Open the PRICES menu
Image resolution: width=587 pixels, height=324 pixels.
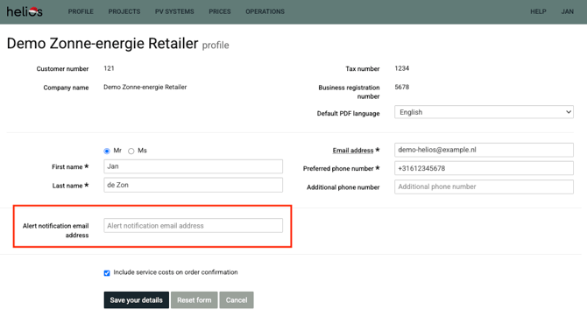tap(220, 11)
